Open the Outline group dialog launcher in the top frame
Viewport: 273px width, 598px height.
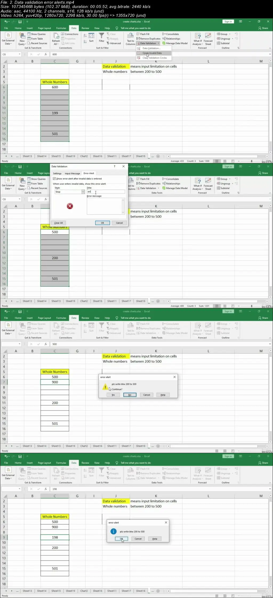point(238,48)
